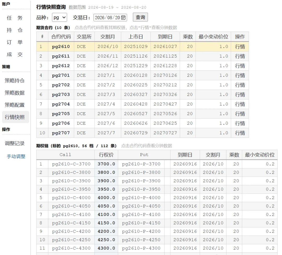Open call option pg2610-C-3800

pos(71,172)
